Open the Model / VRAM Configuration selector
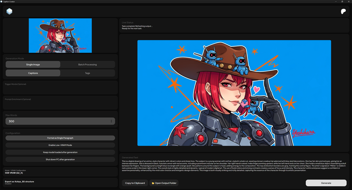The width and height of the screenshot is (352, 190). (60, 172)
